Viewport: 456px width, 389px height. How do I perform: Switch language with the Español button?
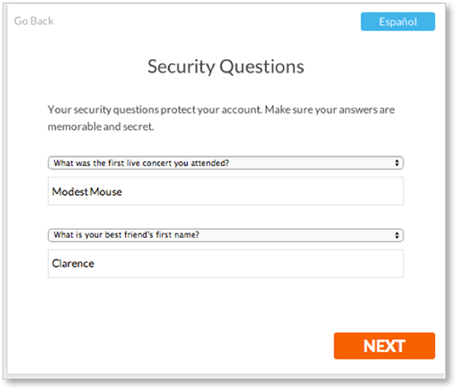pyautogui.click(x=397, y=22)
